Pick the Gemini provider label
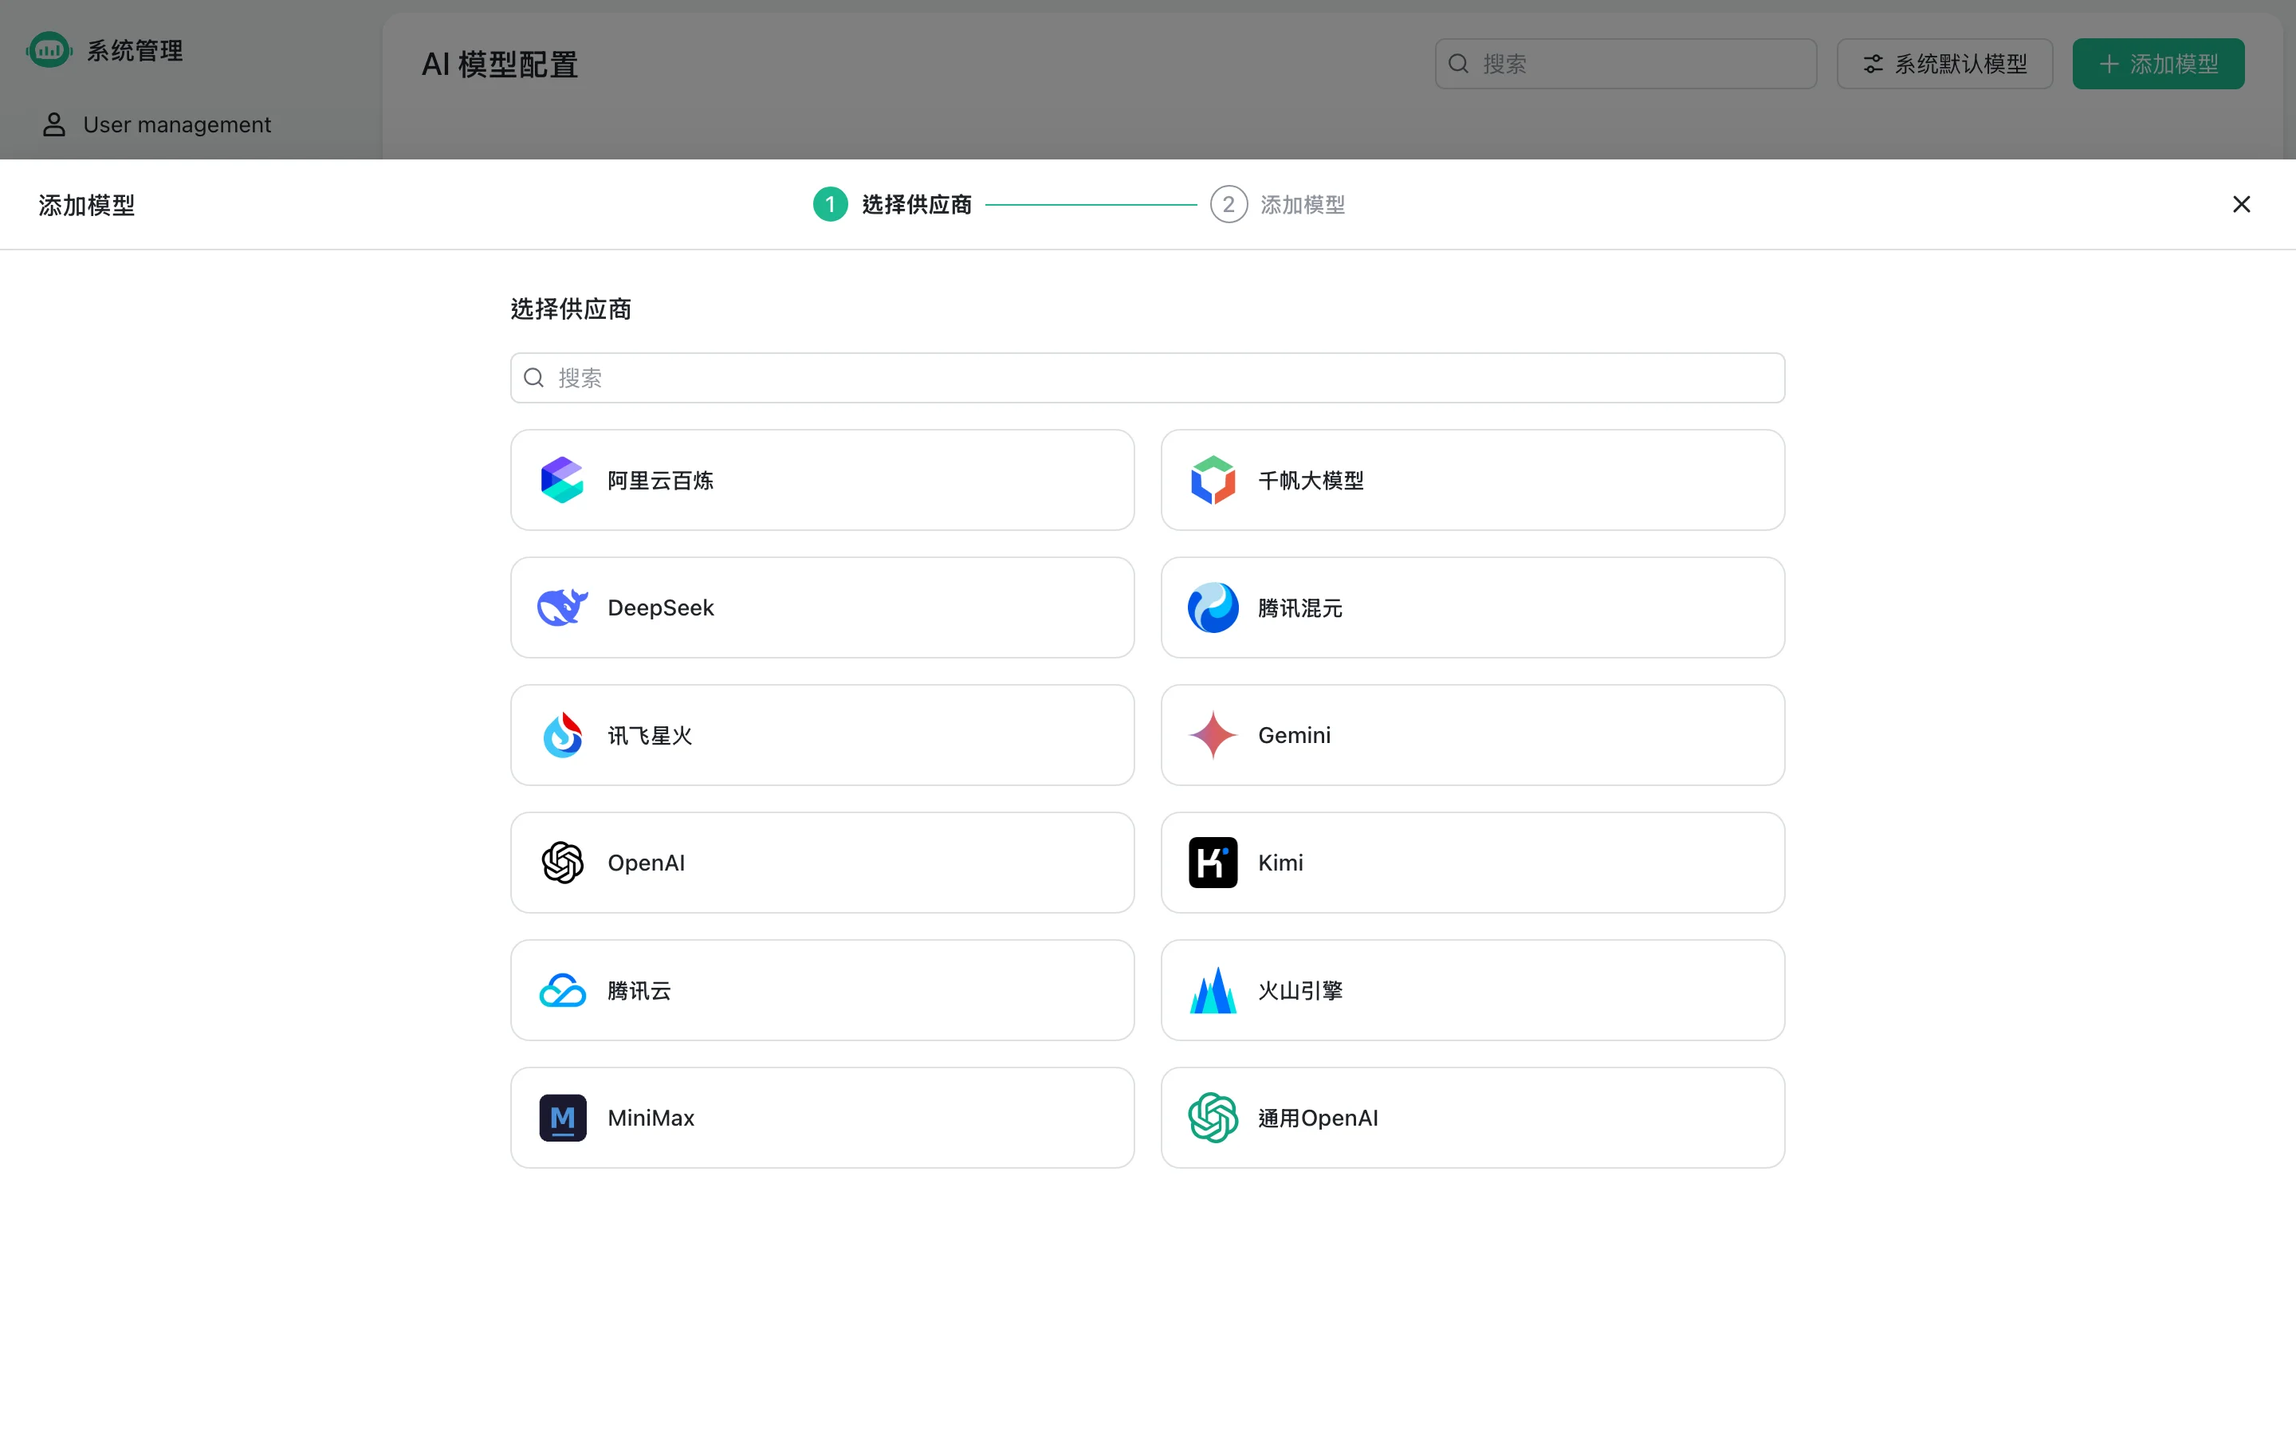Image resolution: width=2296 pixels, height=1435 pixels. point(1294,736)
